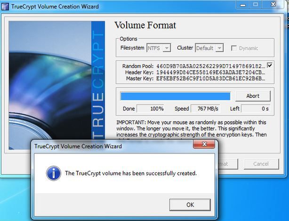Viewport: 289px width, 221px height.
Task: Click the Cancel button in wizard
Action: (261, 164)
